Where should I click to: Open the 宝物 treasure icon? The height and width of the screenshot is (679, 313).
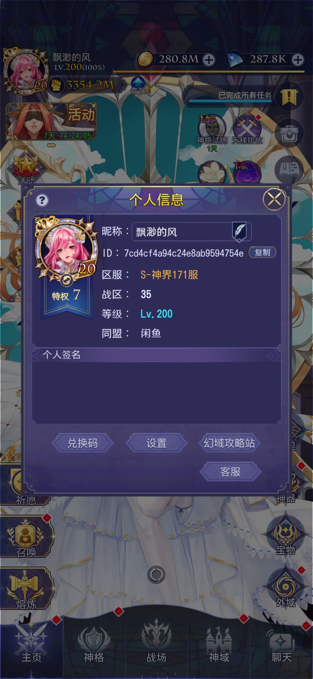coord(285,535)
